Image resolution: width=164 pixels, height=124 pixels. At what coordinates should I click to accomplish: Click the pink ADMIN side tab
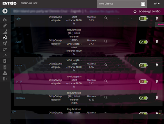coord(160,24)
